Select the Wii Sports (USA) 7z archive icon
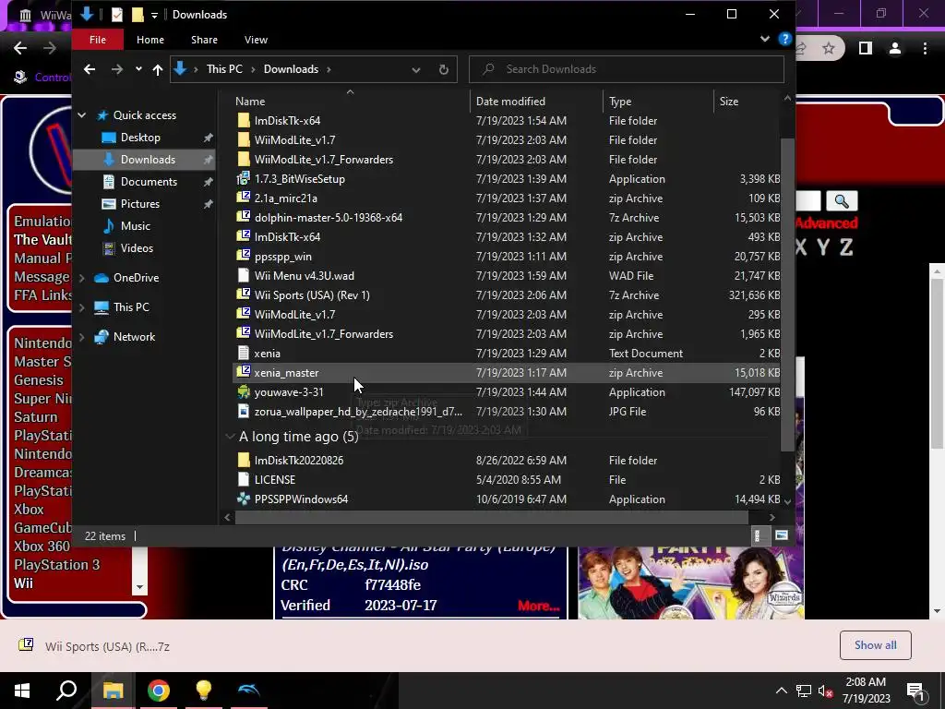The height and width of the screenshot is (709, 945). [243, 294]
